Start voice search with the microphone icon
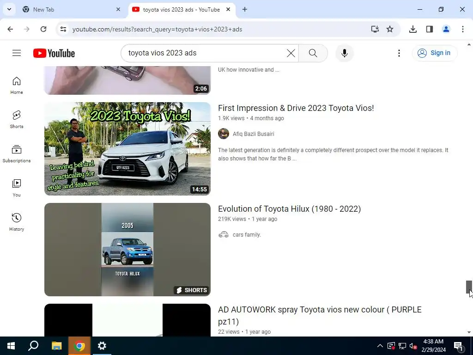 click(344, 53)
